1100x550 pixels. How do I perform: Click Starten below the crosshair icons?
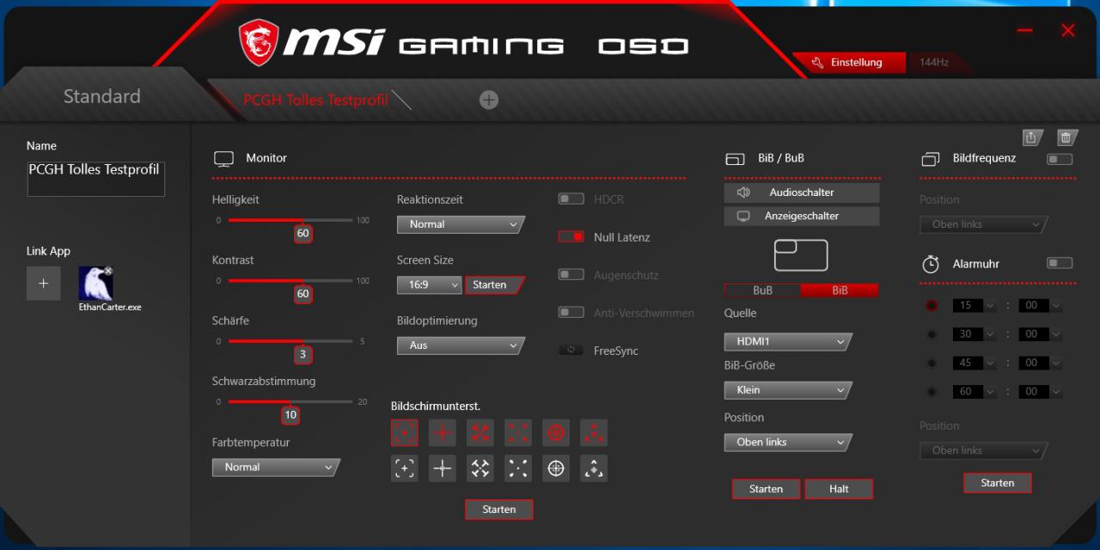click(x=499, y=510)
